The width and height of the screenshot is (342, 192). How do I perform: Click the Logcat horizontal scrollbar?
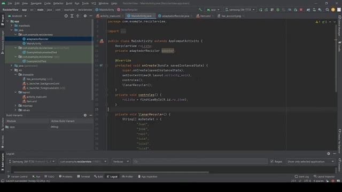(x=111, y=172)
